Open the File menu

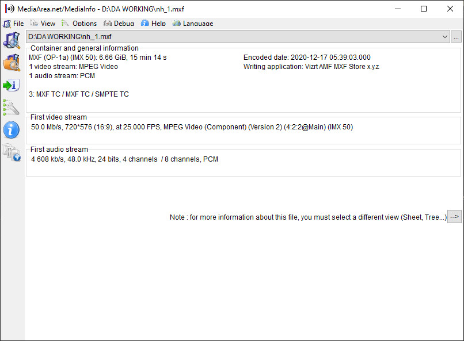pos(13,24)
